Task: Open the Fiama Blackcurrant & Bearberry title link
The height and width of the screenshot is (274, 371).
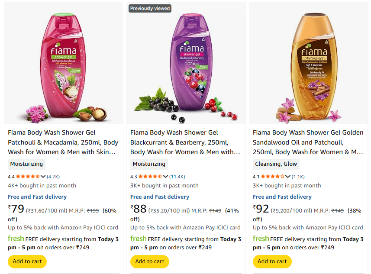Action: click(185, 142)
